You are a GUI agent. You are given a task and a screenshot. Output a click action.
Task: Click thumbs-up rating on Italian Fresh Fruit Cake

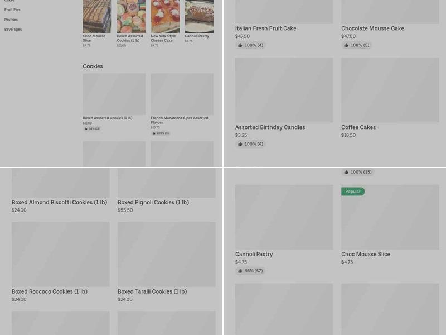click(x=250, y=45)
